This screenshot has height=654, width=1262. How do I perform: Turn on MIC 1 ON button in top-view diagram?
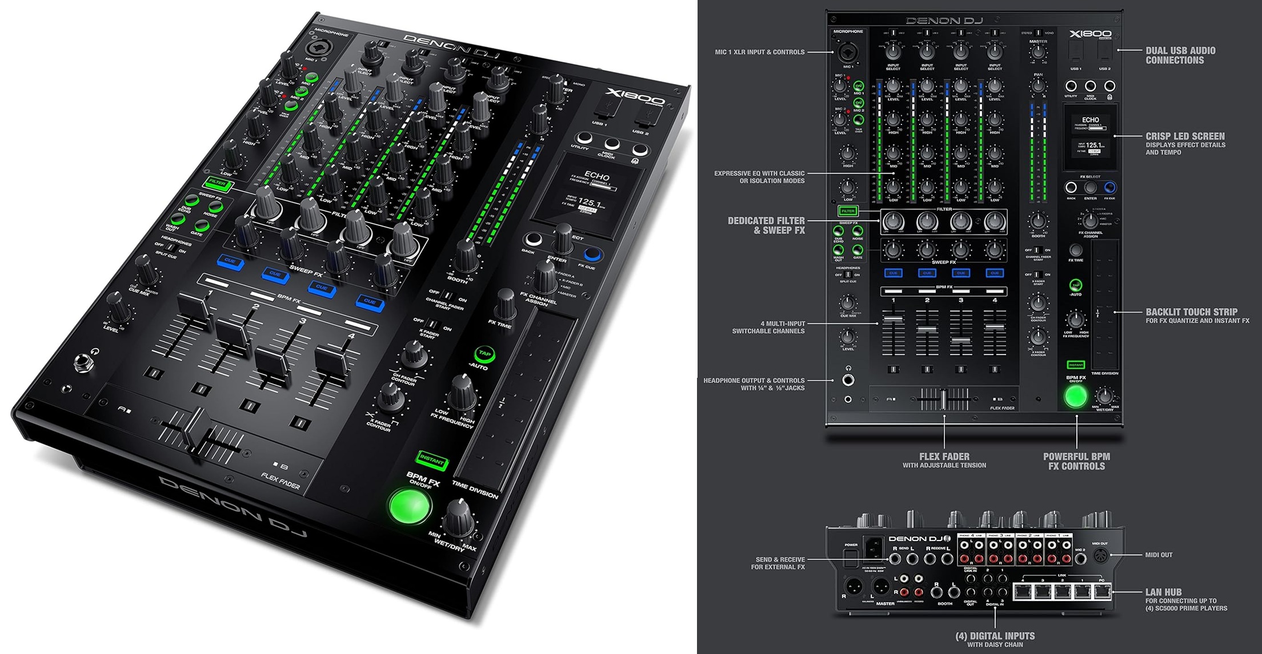tap(859, 86)
